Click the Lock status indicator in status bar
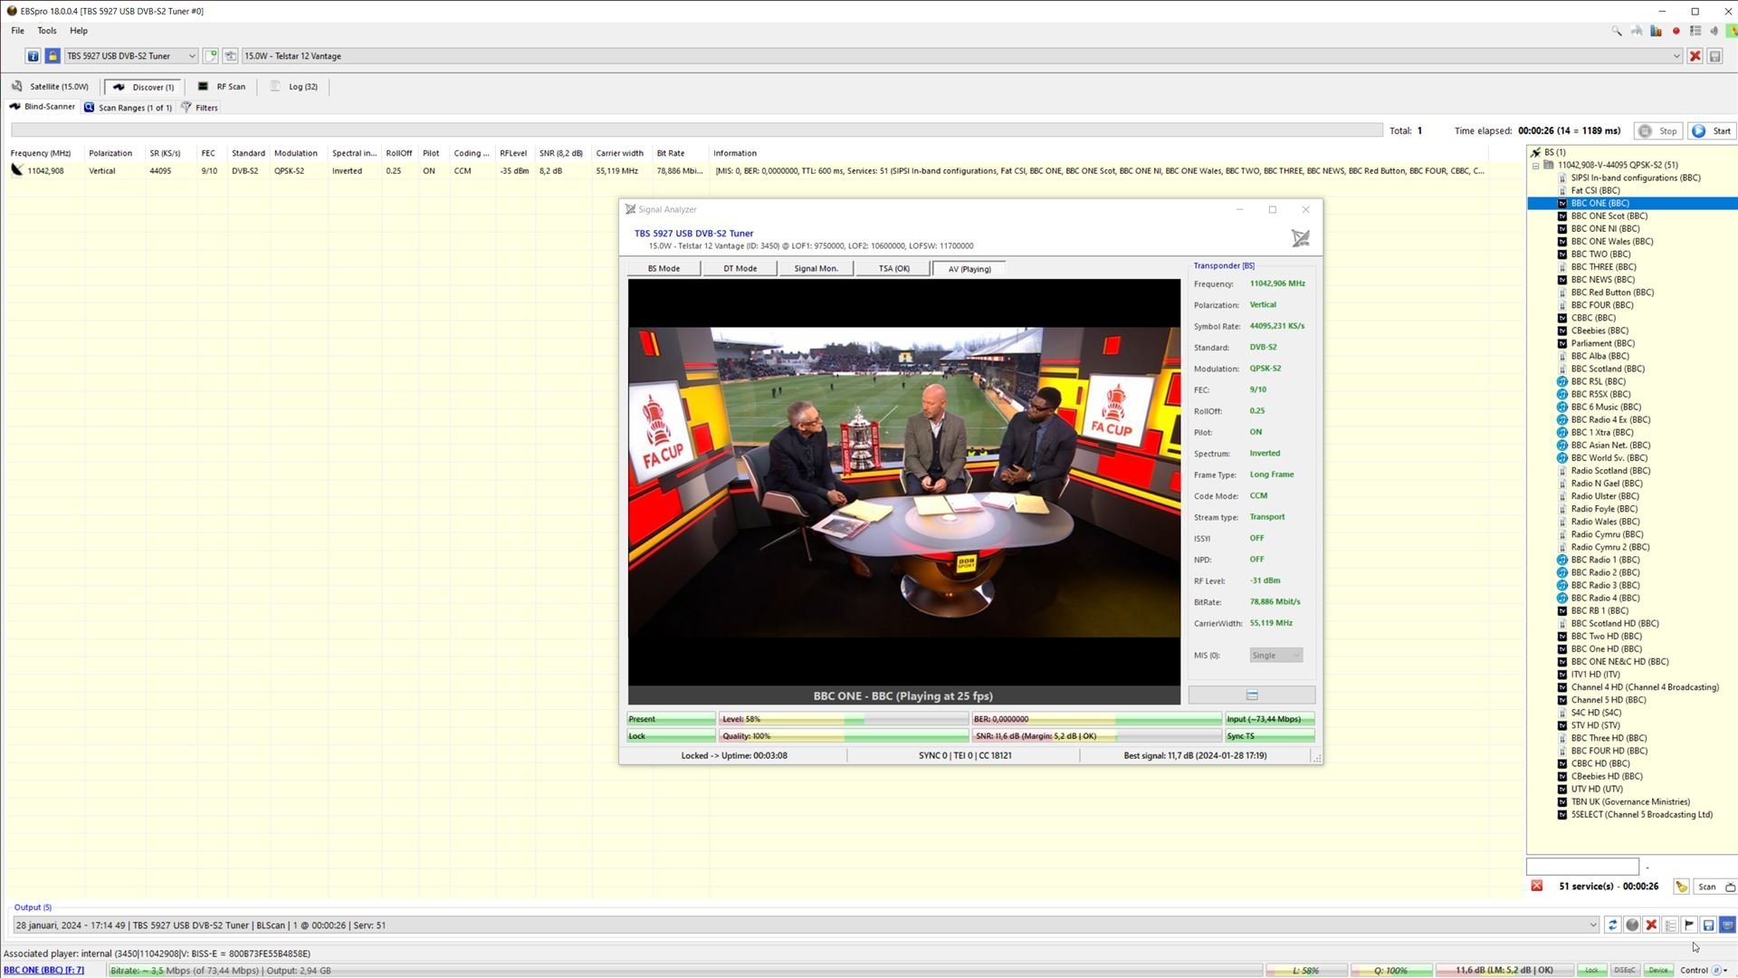This screenshot has height=978, width=1738. coord(1590,971)
